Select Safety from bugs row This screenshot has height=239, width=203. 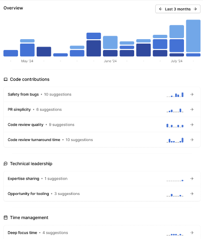(x=102, y=95)
